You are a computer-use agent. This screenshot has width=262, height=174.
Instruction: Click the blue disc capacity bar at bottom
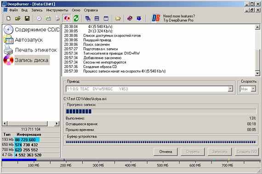19,160
